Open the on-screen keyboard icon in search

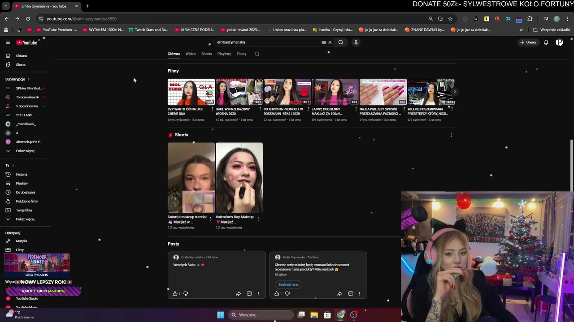click(324, 42)
